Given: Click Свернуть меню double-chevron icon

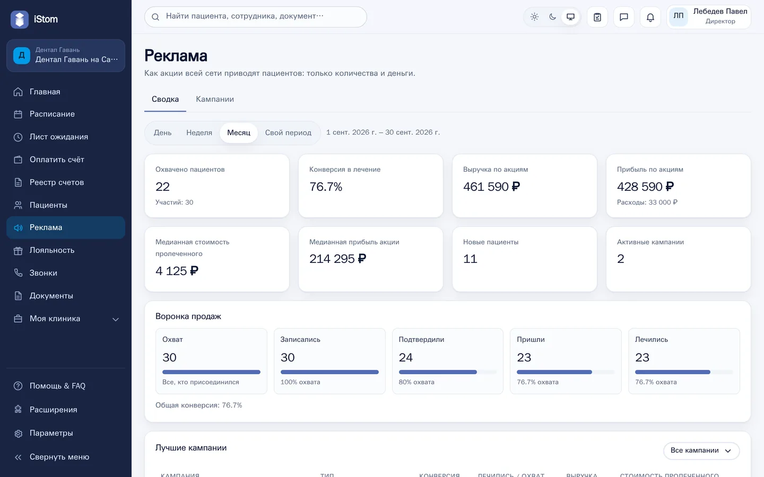Looking at the screenshot, I should pos(18,457).
